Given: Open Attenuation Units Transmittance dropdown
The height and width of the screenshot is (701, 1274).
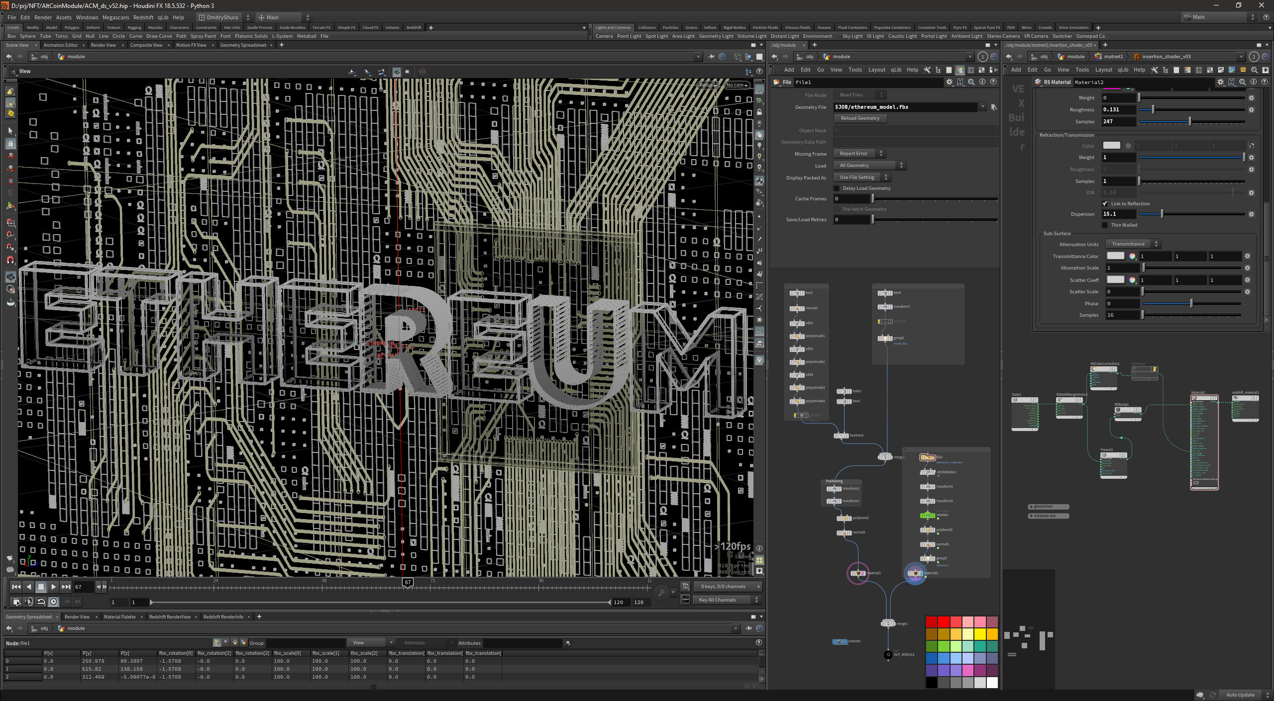Looking at the screenshot, I should 1133,244.
